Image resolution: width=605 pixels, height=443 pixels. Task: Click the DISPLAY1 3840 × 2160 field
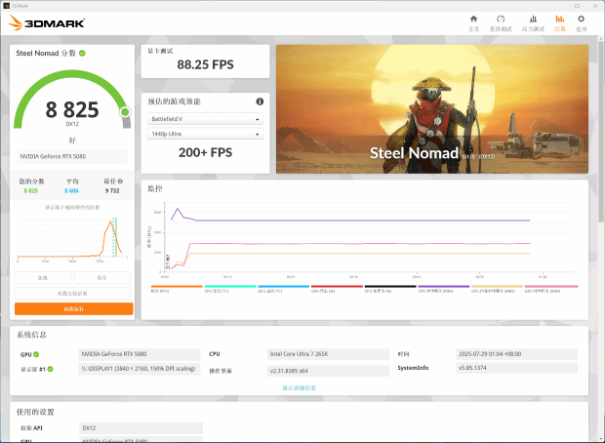[x=140, y=369]
